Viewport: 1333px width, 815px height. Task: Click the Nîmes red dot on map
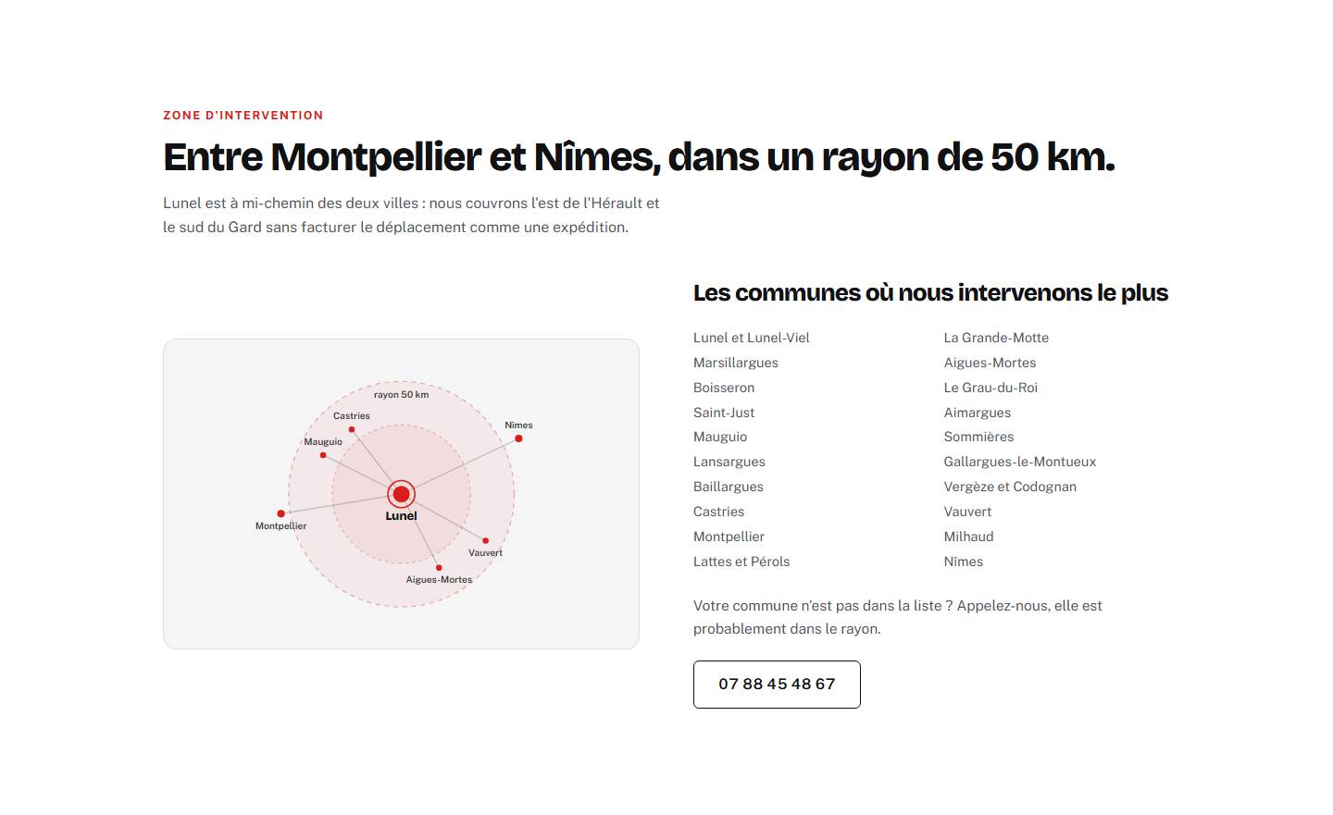point(518,438)
